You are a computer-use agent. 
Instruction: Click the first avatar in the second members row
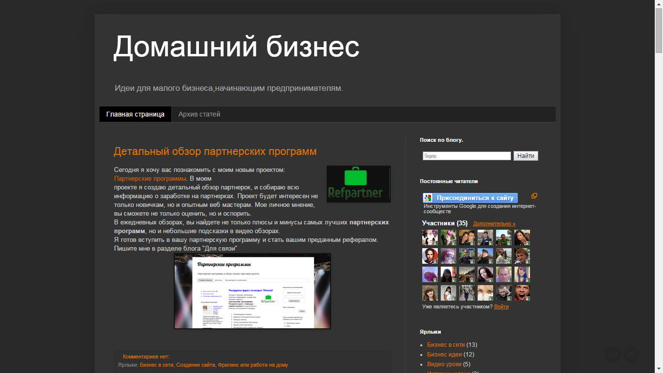coord(430,256)
